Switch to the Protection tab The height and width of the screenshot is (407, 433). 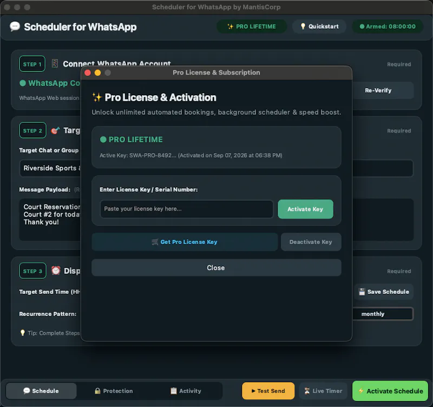[114, 391]
